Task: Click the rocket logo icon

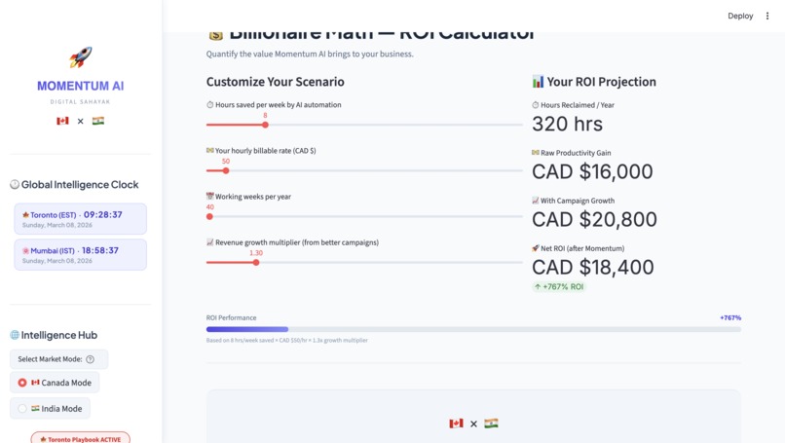Action: 80,57
